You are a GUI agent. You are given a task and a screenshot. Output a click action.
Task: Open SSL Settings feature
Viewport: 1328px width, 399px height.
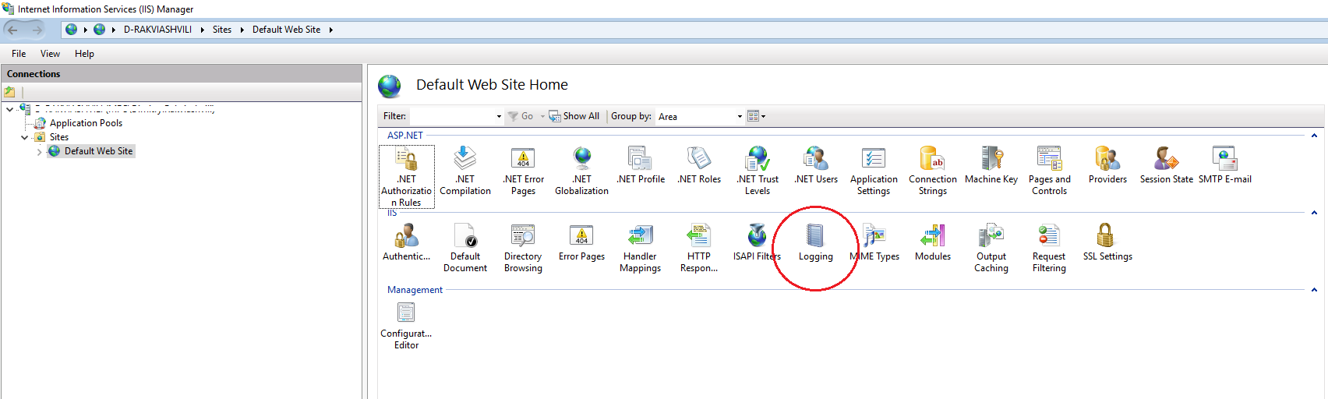1107,242
